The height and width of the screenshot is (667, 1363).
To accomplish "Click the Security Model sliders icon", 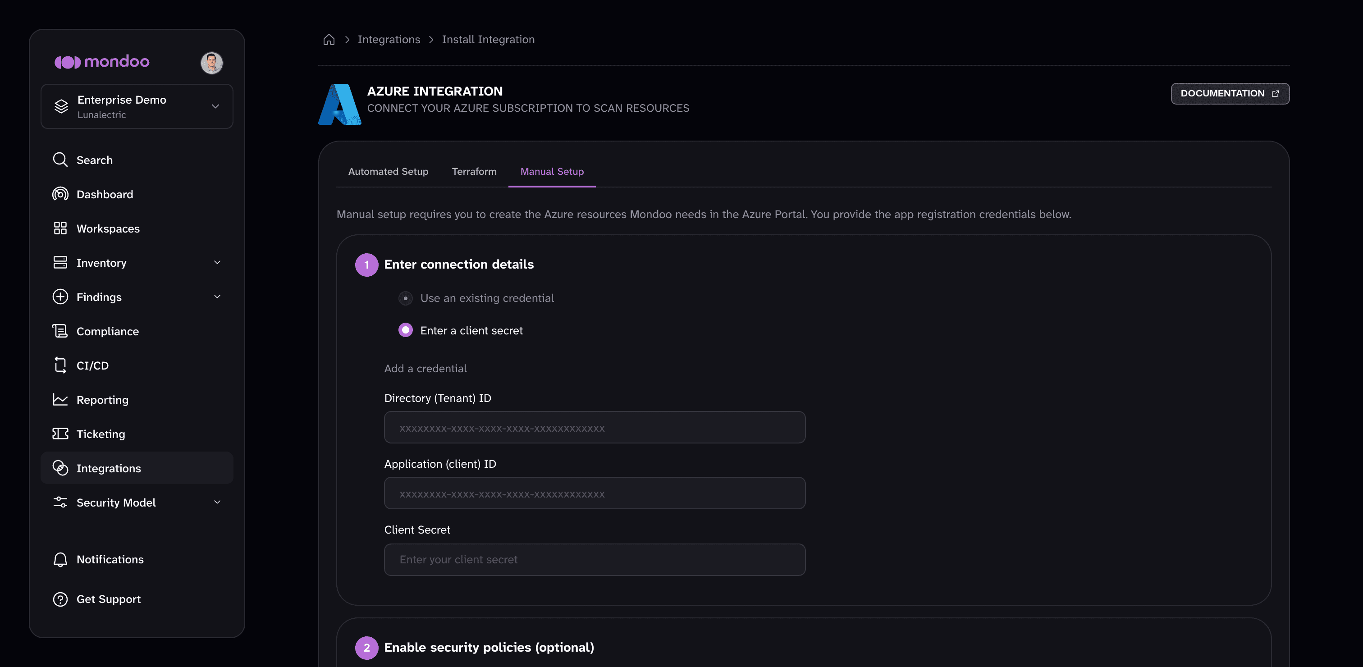I will pyautogui.click(x=60, y=502).
